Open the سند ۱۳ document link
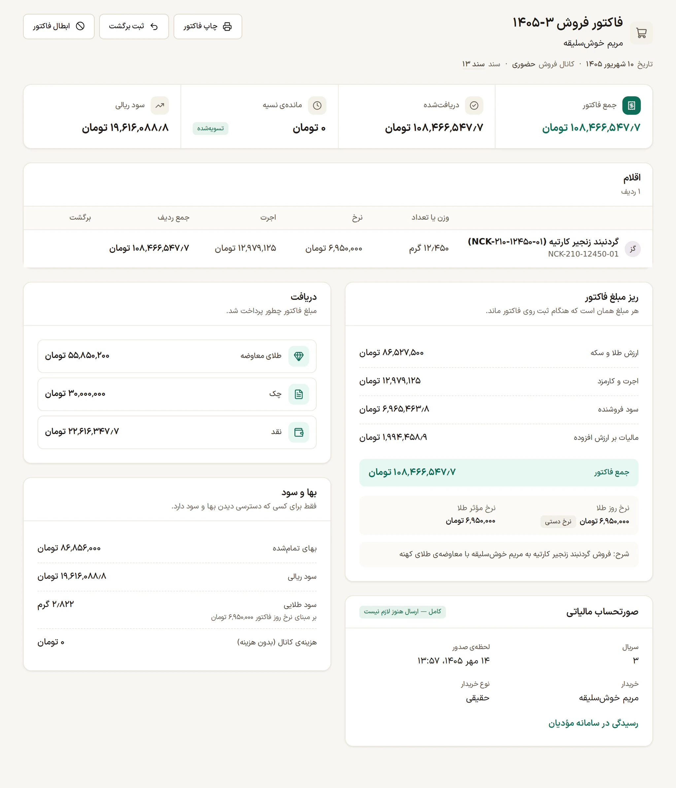 473,64
